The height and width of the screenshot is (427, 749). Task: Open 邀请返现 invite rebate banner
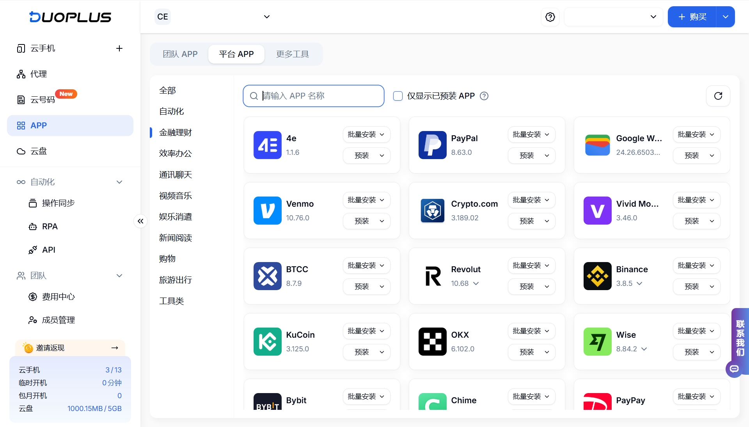[x=70, y=348]
